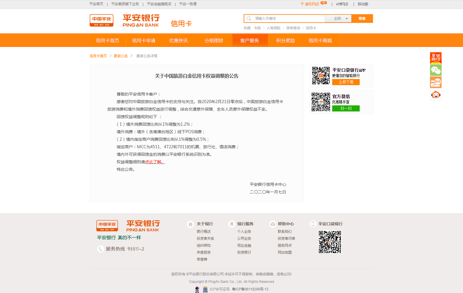
Task: Click footer link 同业金融
Action: click(244, 246)
